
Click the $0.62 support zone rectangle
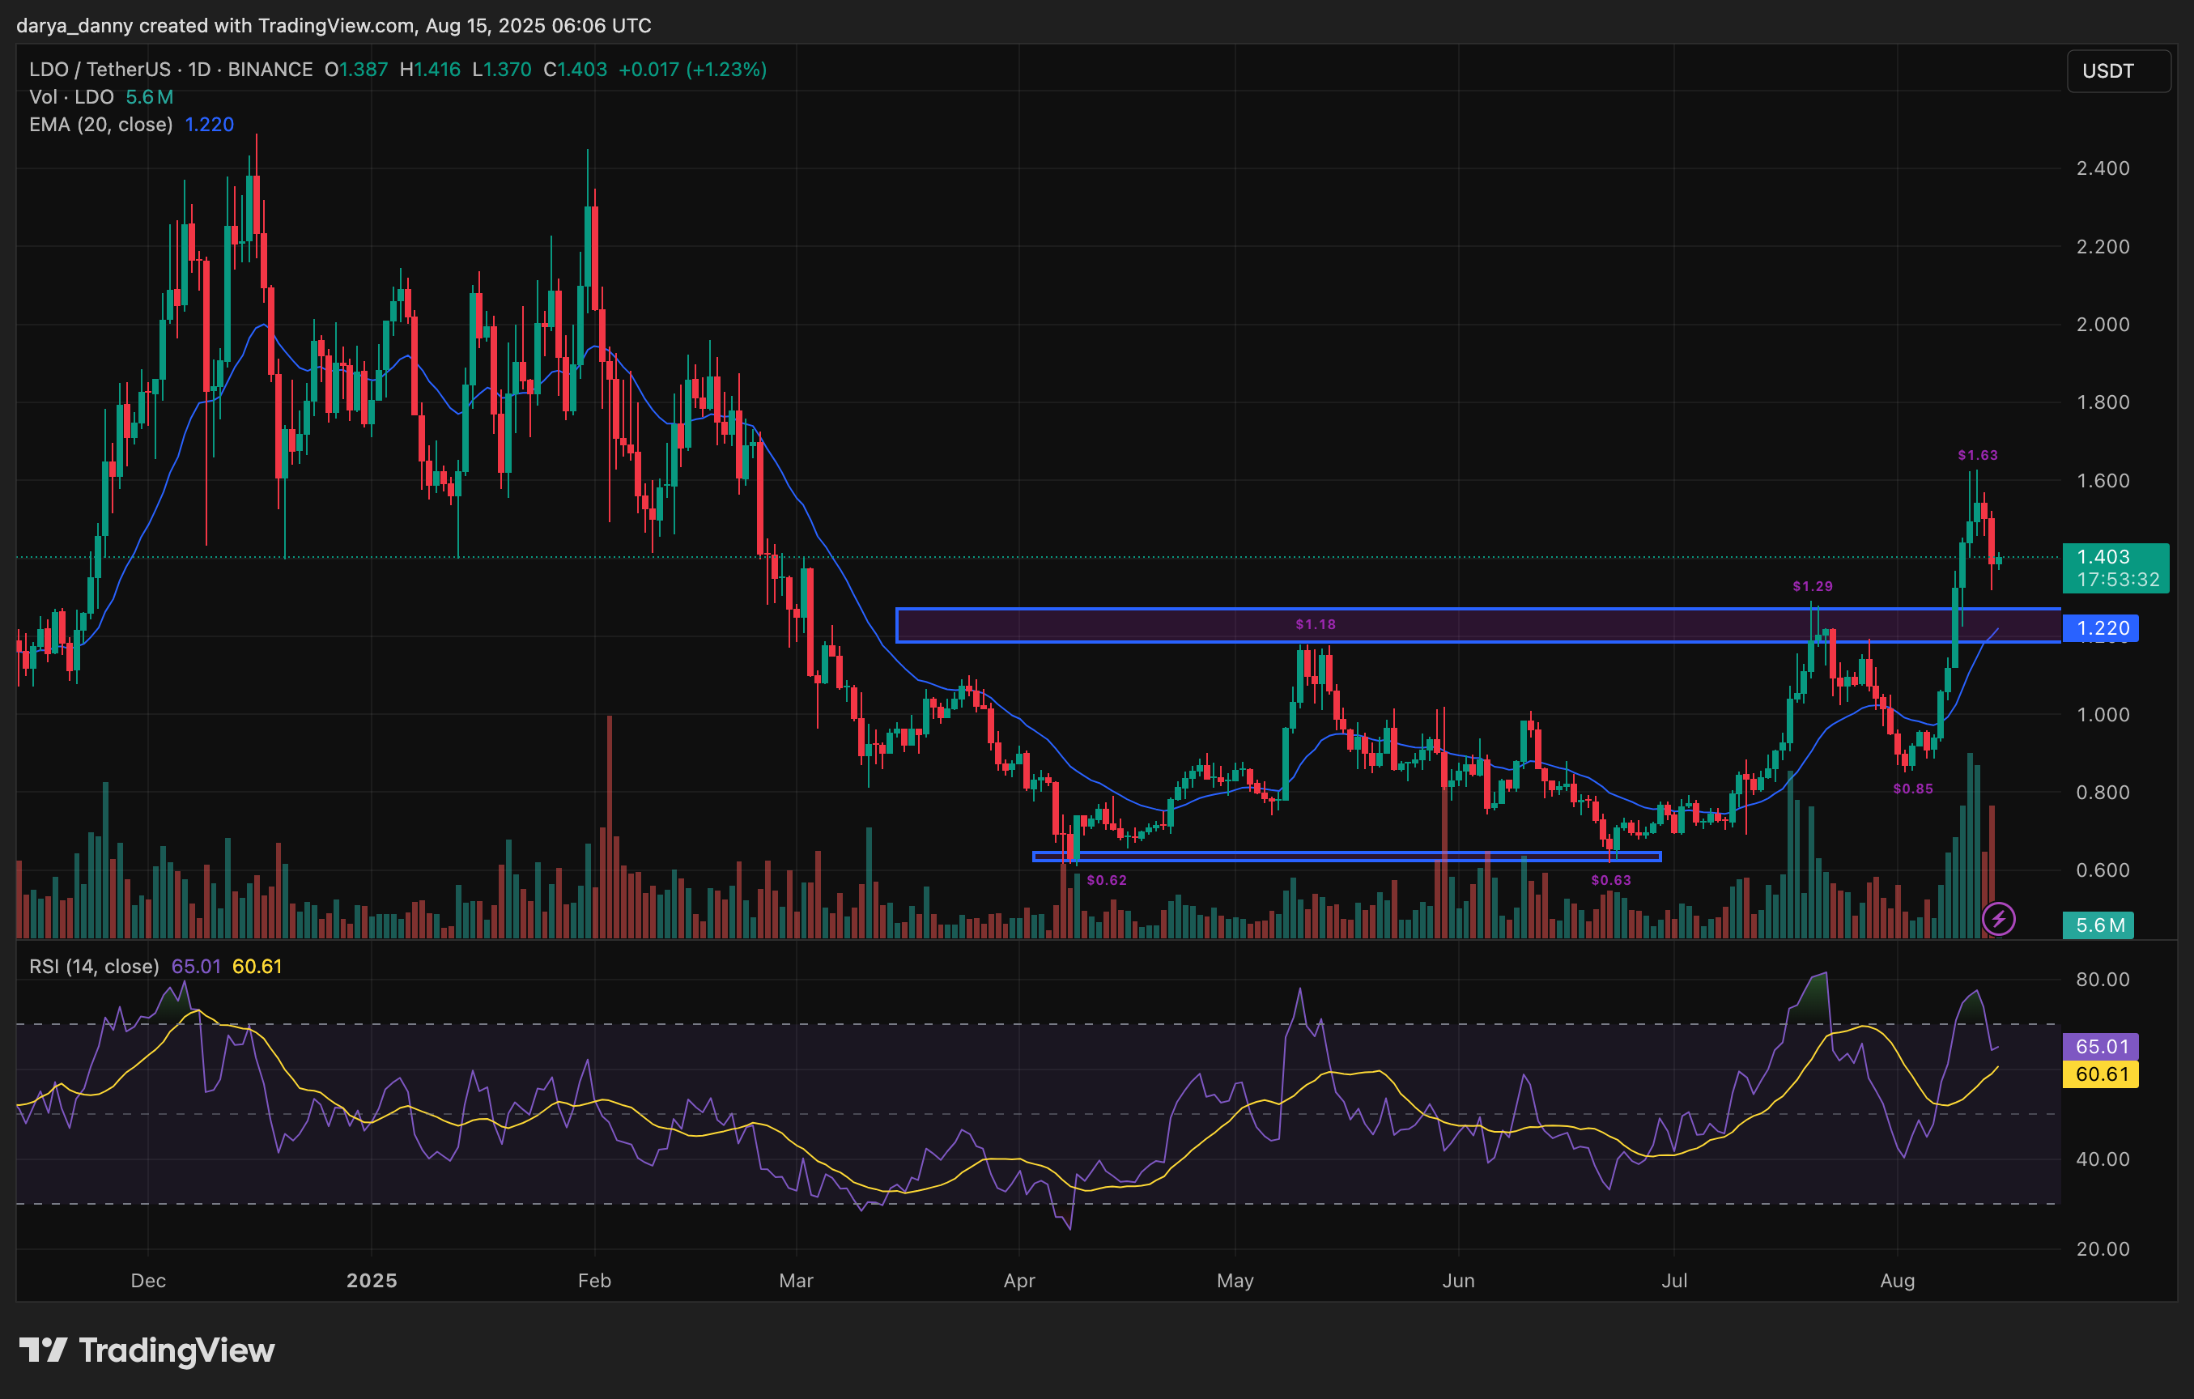(x=1349, y=856)
